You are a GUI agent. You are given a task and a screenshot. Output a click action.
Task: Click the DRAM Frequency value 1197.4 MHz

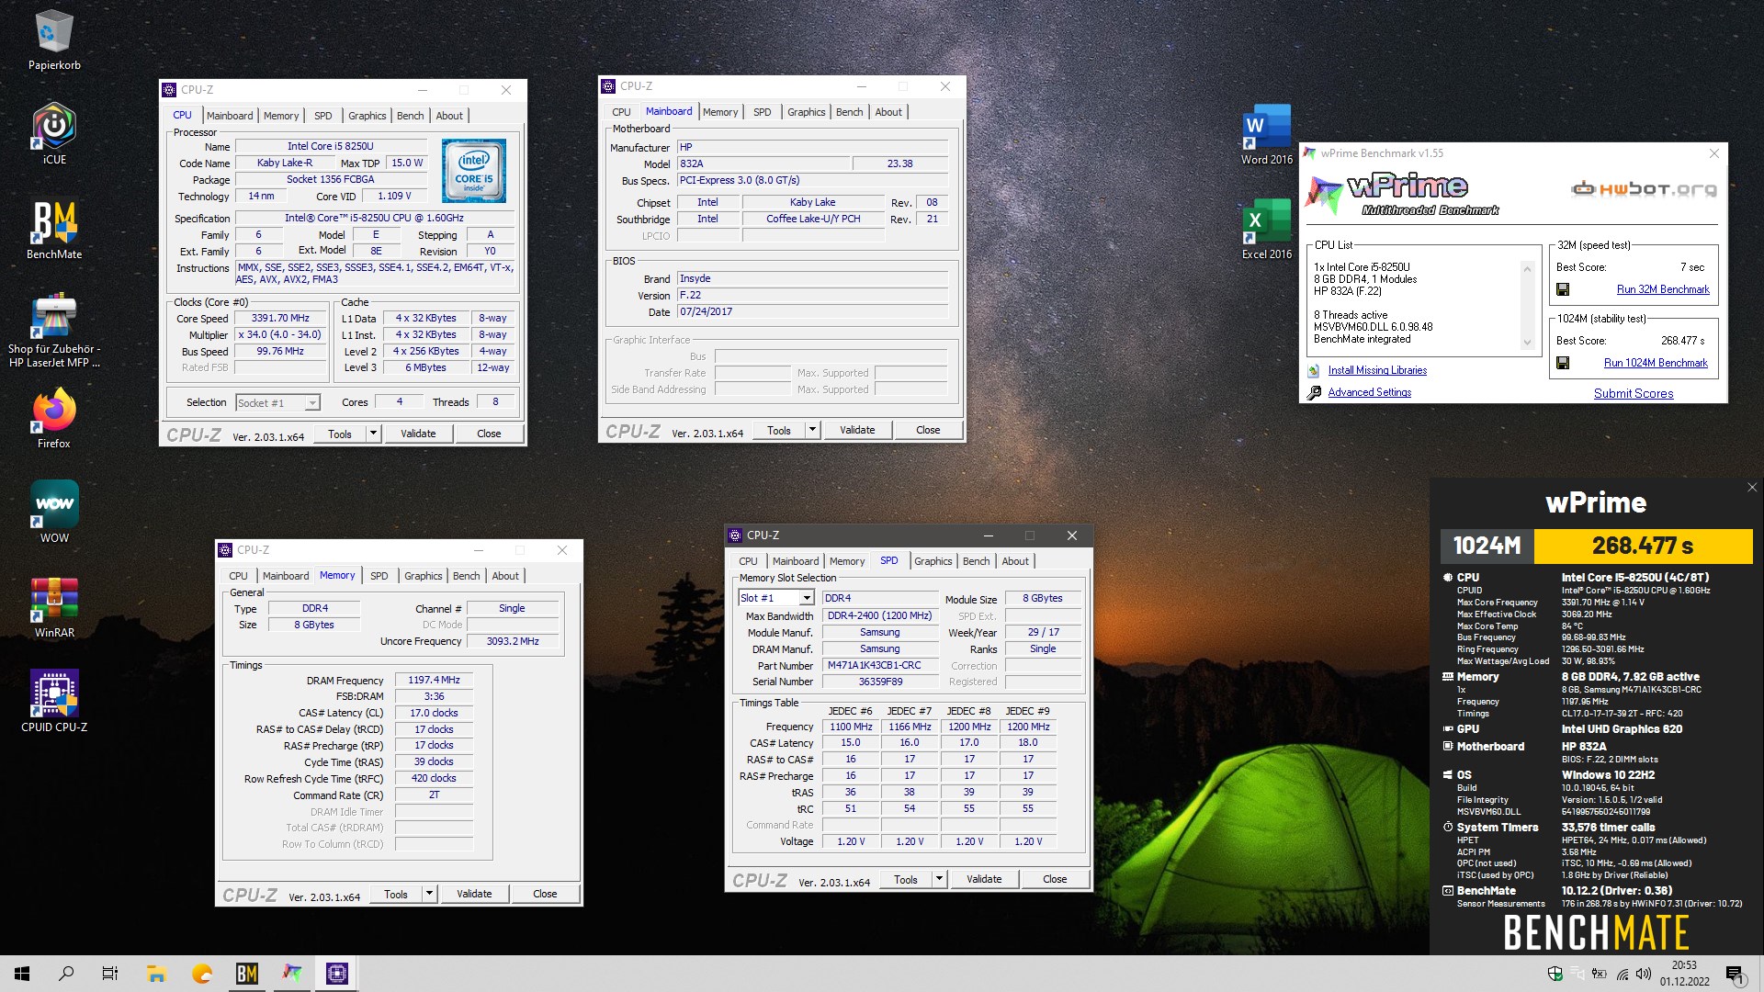pos(434,680)
